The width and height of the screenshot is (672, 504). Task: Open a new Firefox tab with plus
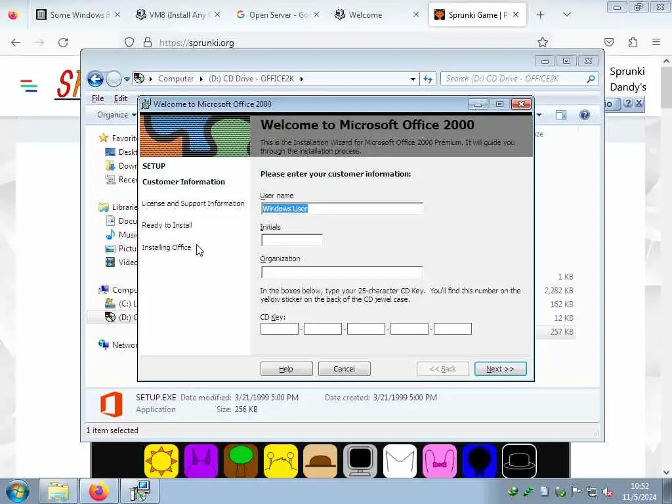[x=541, y=15]
